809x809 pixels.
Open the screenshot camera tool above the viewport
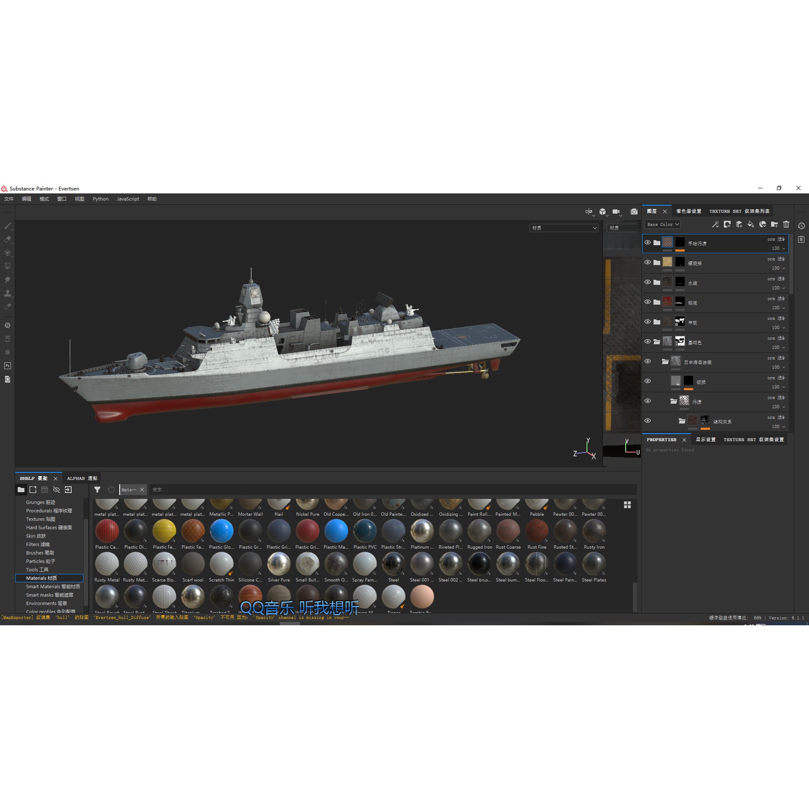(x=634, y=212)
